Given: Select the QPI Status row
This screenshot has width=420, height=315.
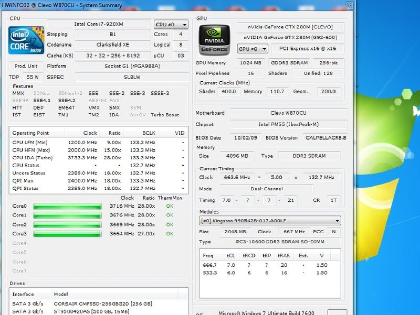Looking at the screenshot, I should coord(98,188).
